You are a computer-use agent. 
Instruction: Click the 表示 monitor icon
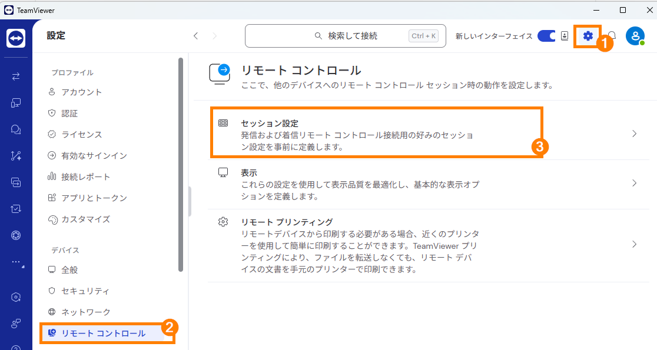coord(223,172)
